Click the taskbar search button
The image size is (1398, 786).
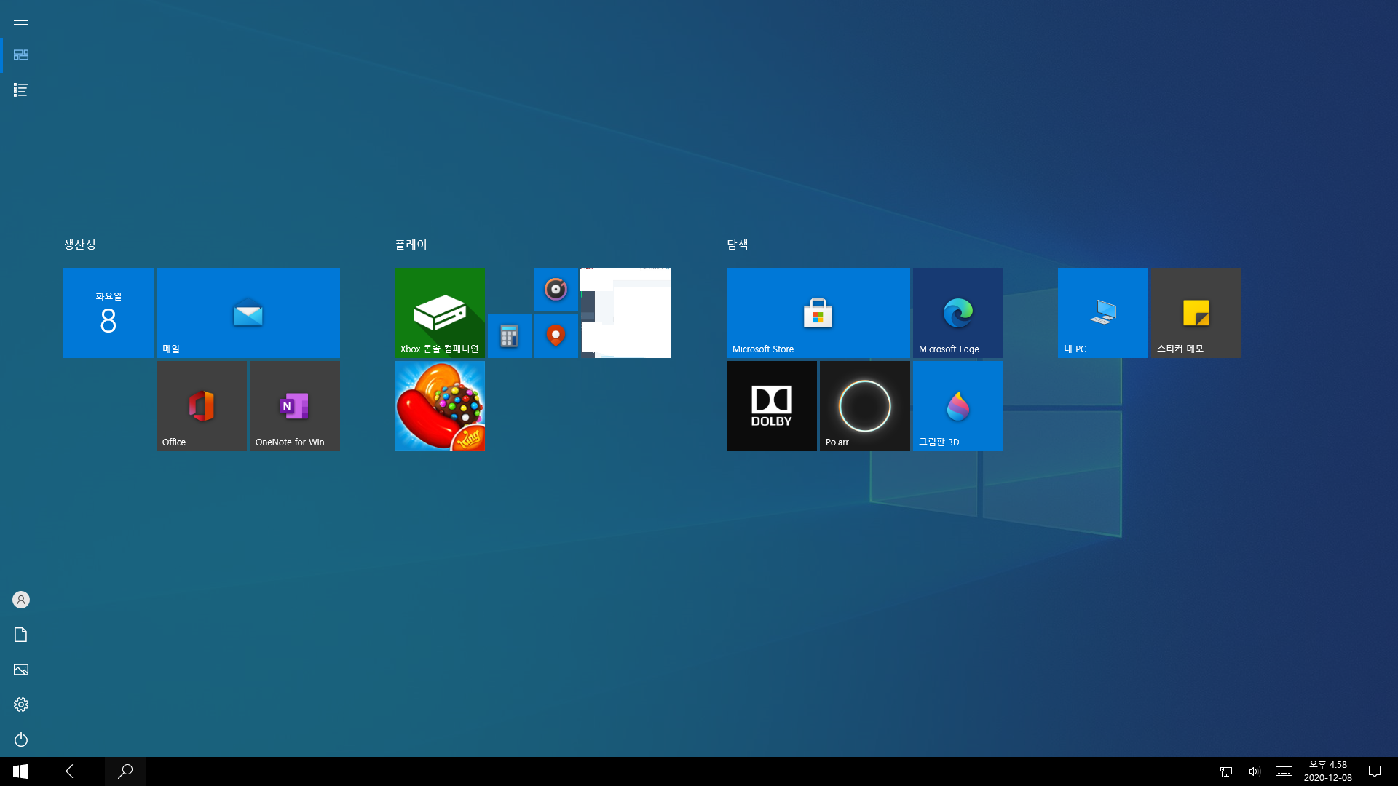(125, 771)
